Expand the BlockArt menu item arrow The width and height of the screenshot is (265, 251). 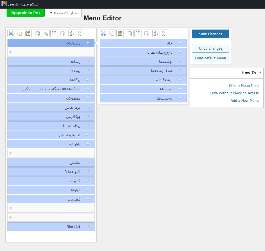[88, 227]
